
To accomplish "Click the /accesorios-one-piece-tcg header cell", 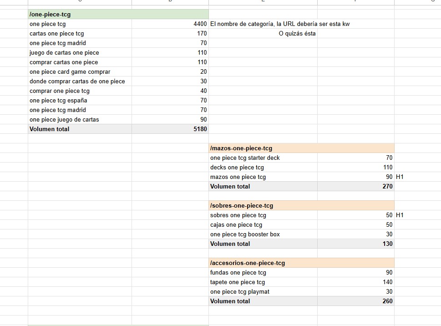I will (301, 263).
